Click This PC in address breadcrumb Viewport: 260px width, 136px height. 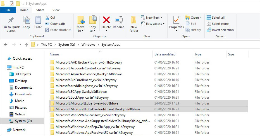click(x=46, y=45)
